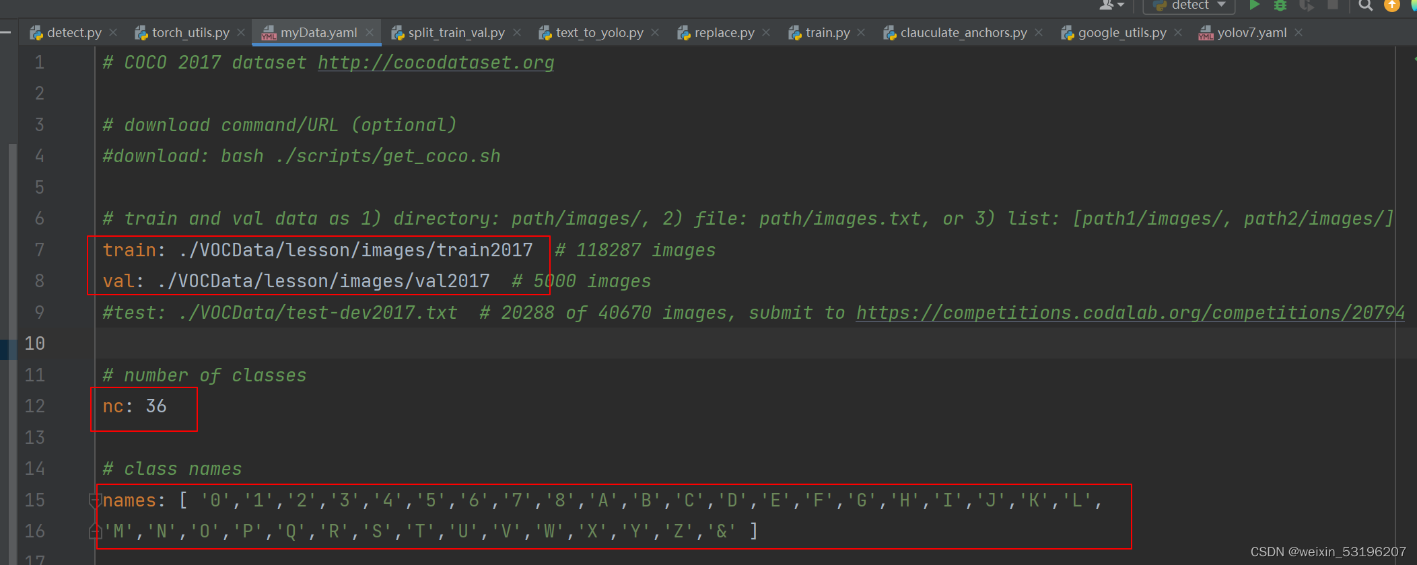Image resolution: width=1417 pixels, height=565 pixels.
Task: Close the yolov7.yaml tab
Action: (x=1299, y=32)
